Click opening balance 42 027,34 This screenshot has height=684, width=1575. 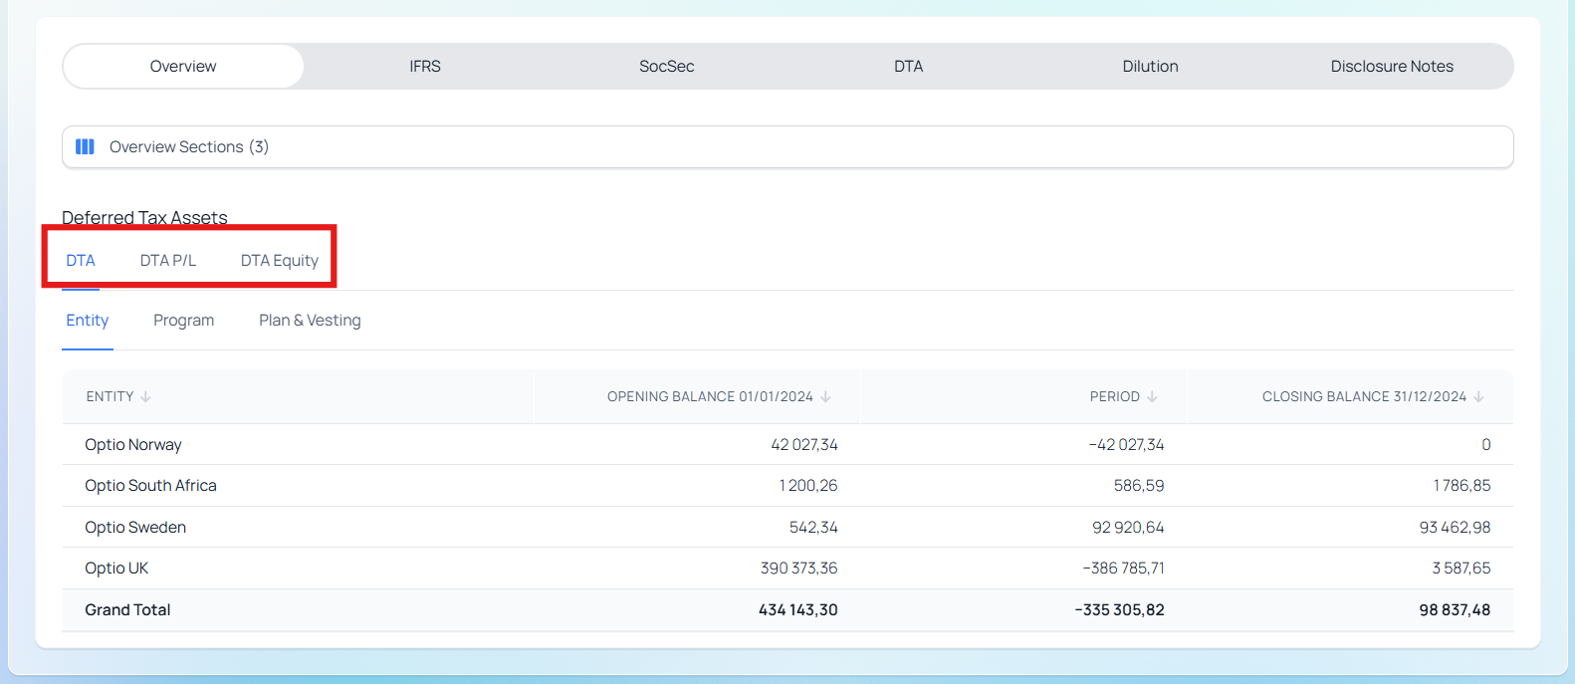tap(804, 444)
